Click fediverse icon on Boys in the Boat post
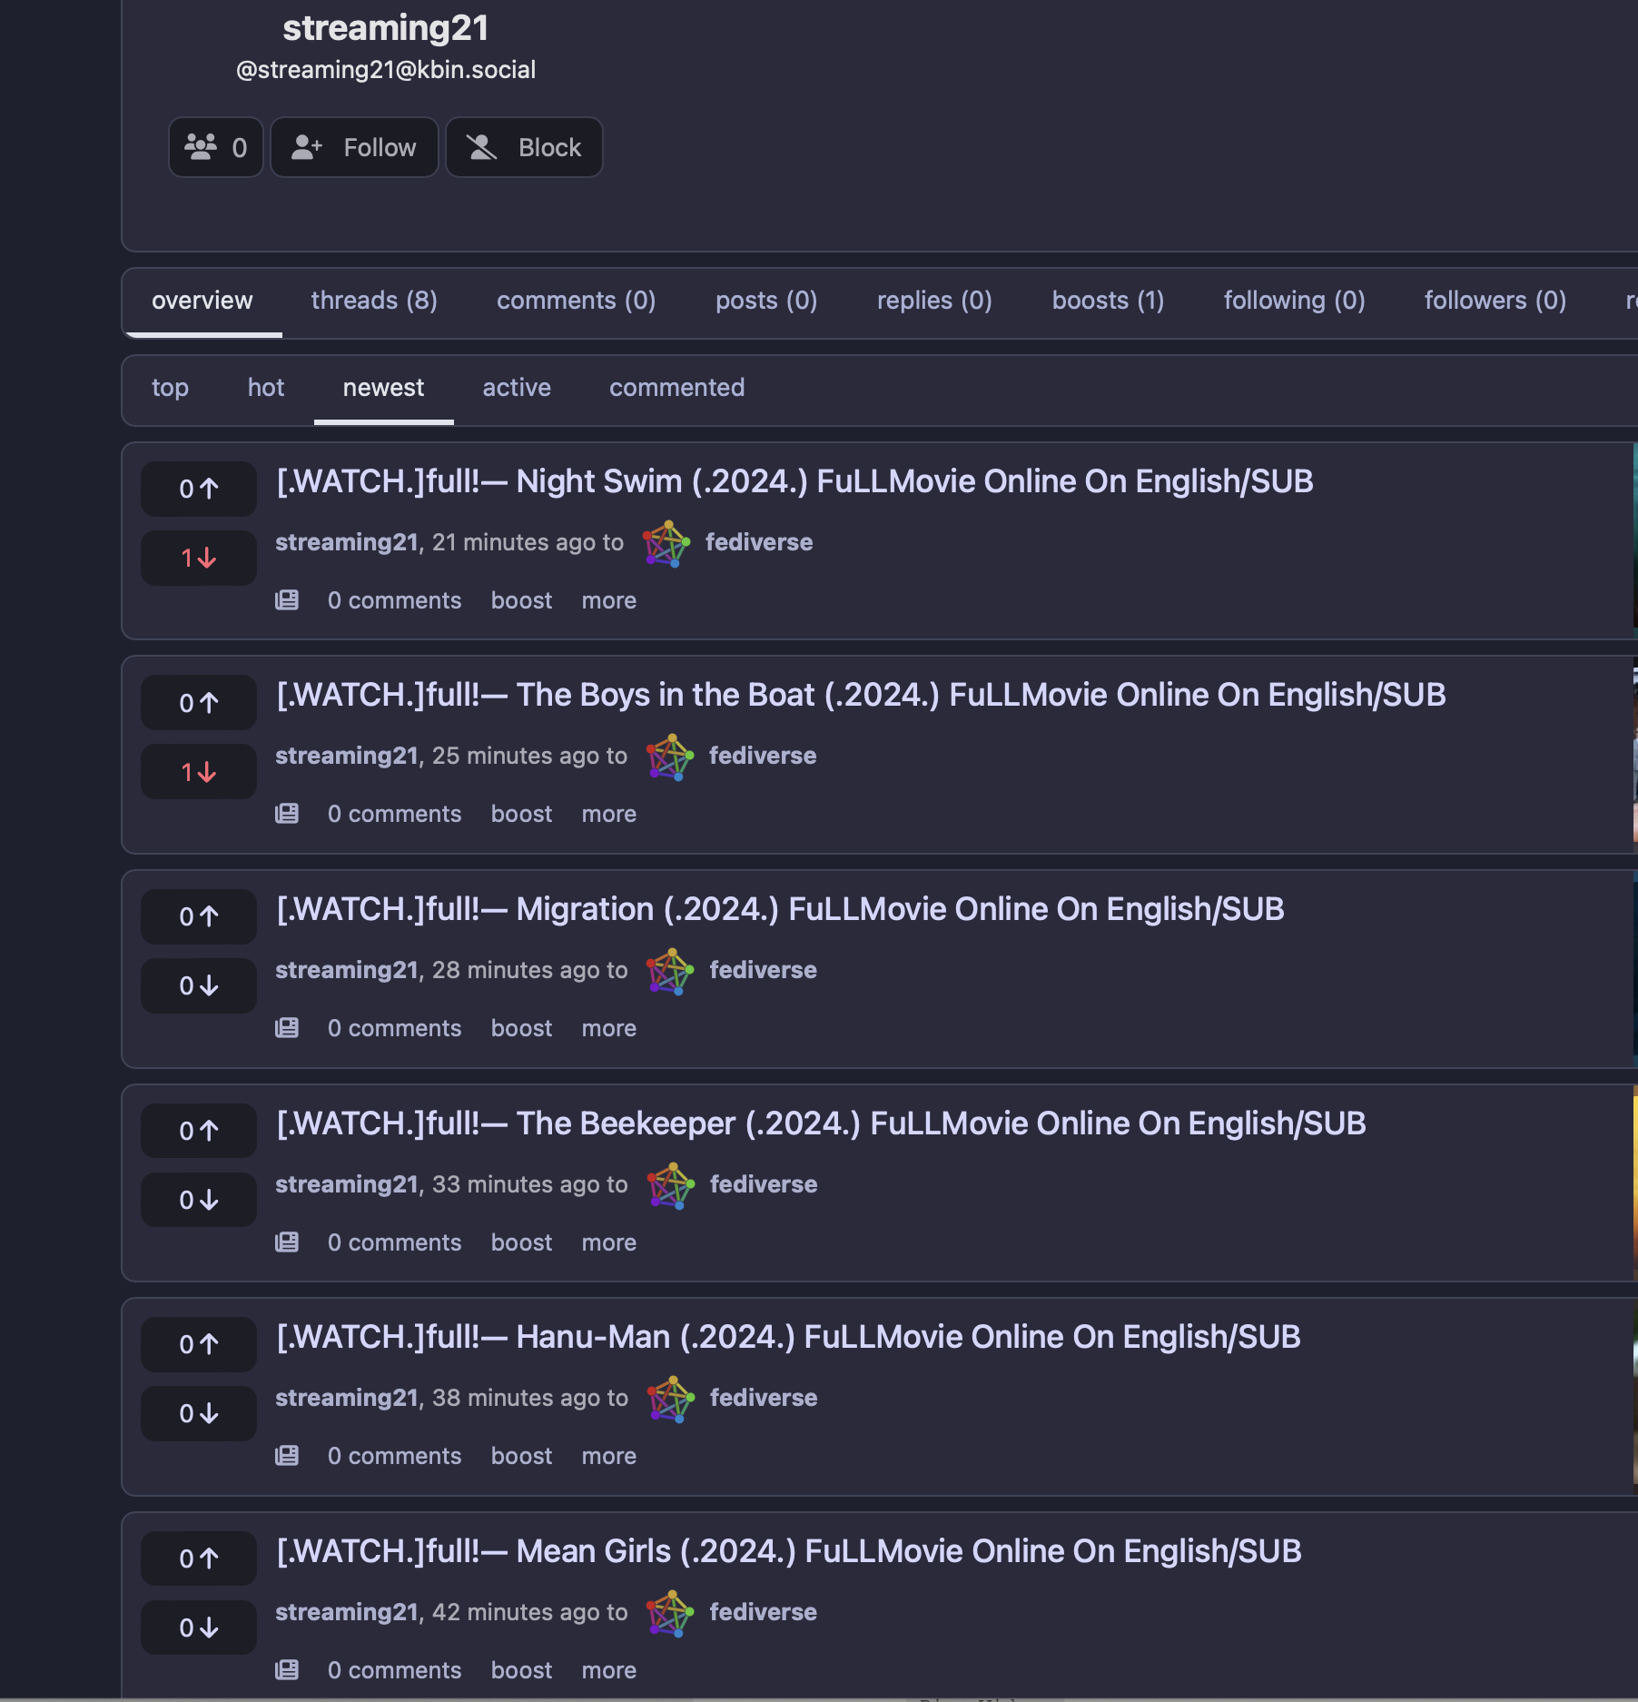The height and width of the screenshot is (1702, 1638). [669, 757]
